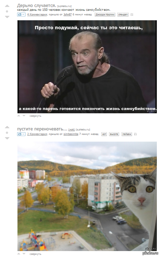The image size is (160, 257).
Task: Click the small down arrow below the Carlin image
Action: pos(24,116)
